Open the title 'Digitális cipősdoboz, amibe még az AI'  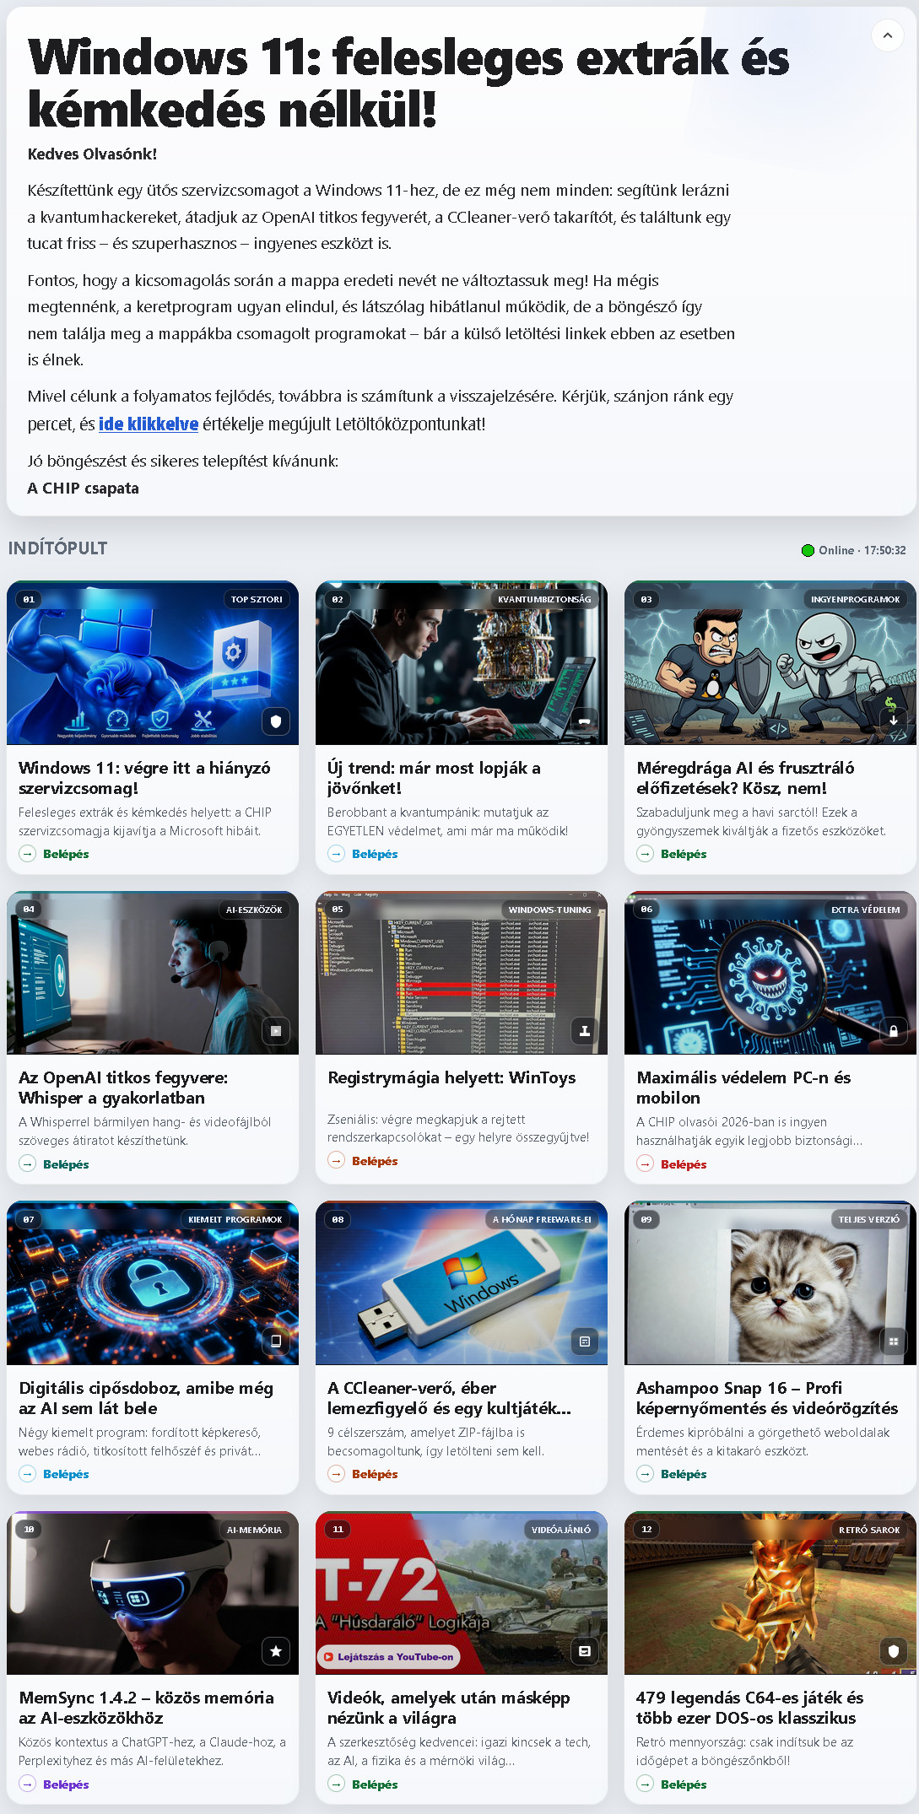point(146,1398)
